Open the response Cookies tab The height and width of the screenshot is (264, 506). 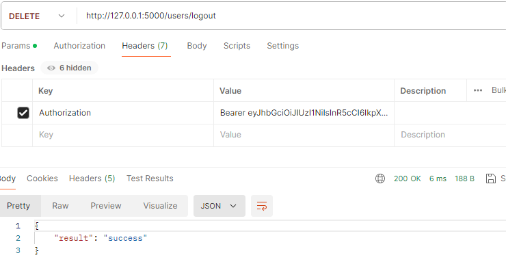coord(42,179)
